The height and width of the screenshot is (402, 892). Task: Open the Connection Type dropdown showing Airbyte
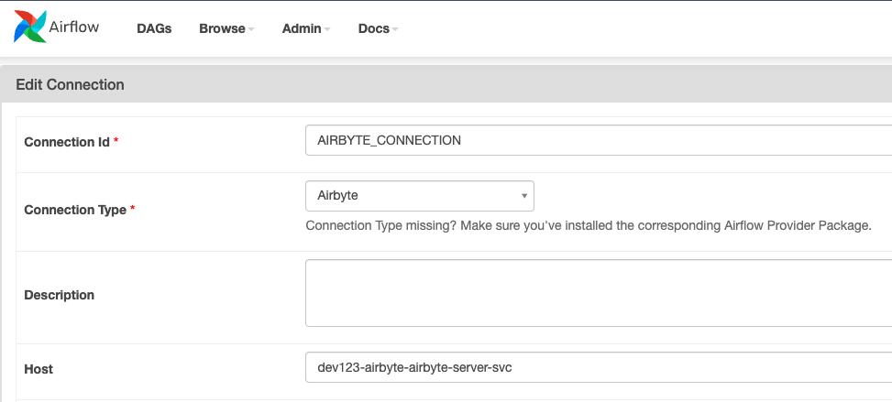(420, 196)
